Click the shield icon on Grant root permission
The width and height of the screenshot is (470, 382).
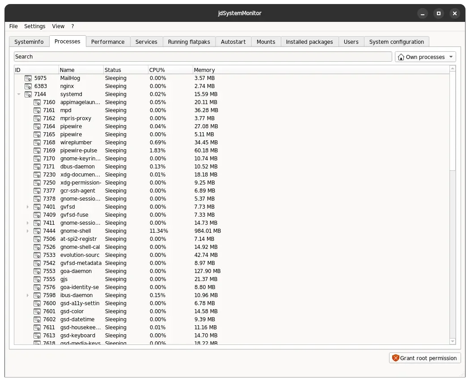point(395,358)
